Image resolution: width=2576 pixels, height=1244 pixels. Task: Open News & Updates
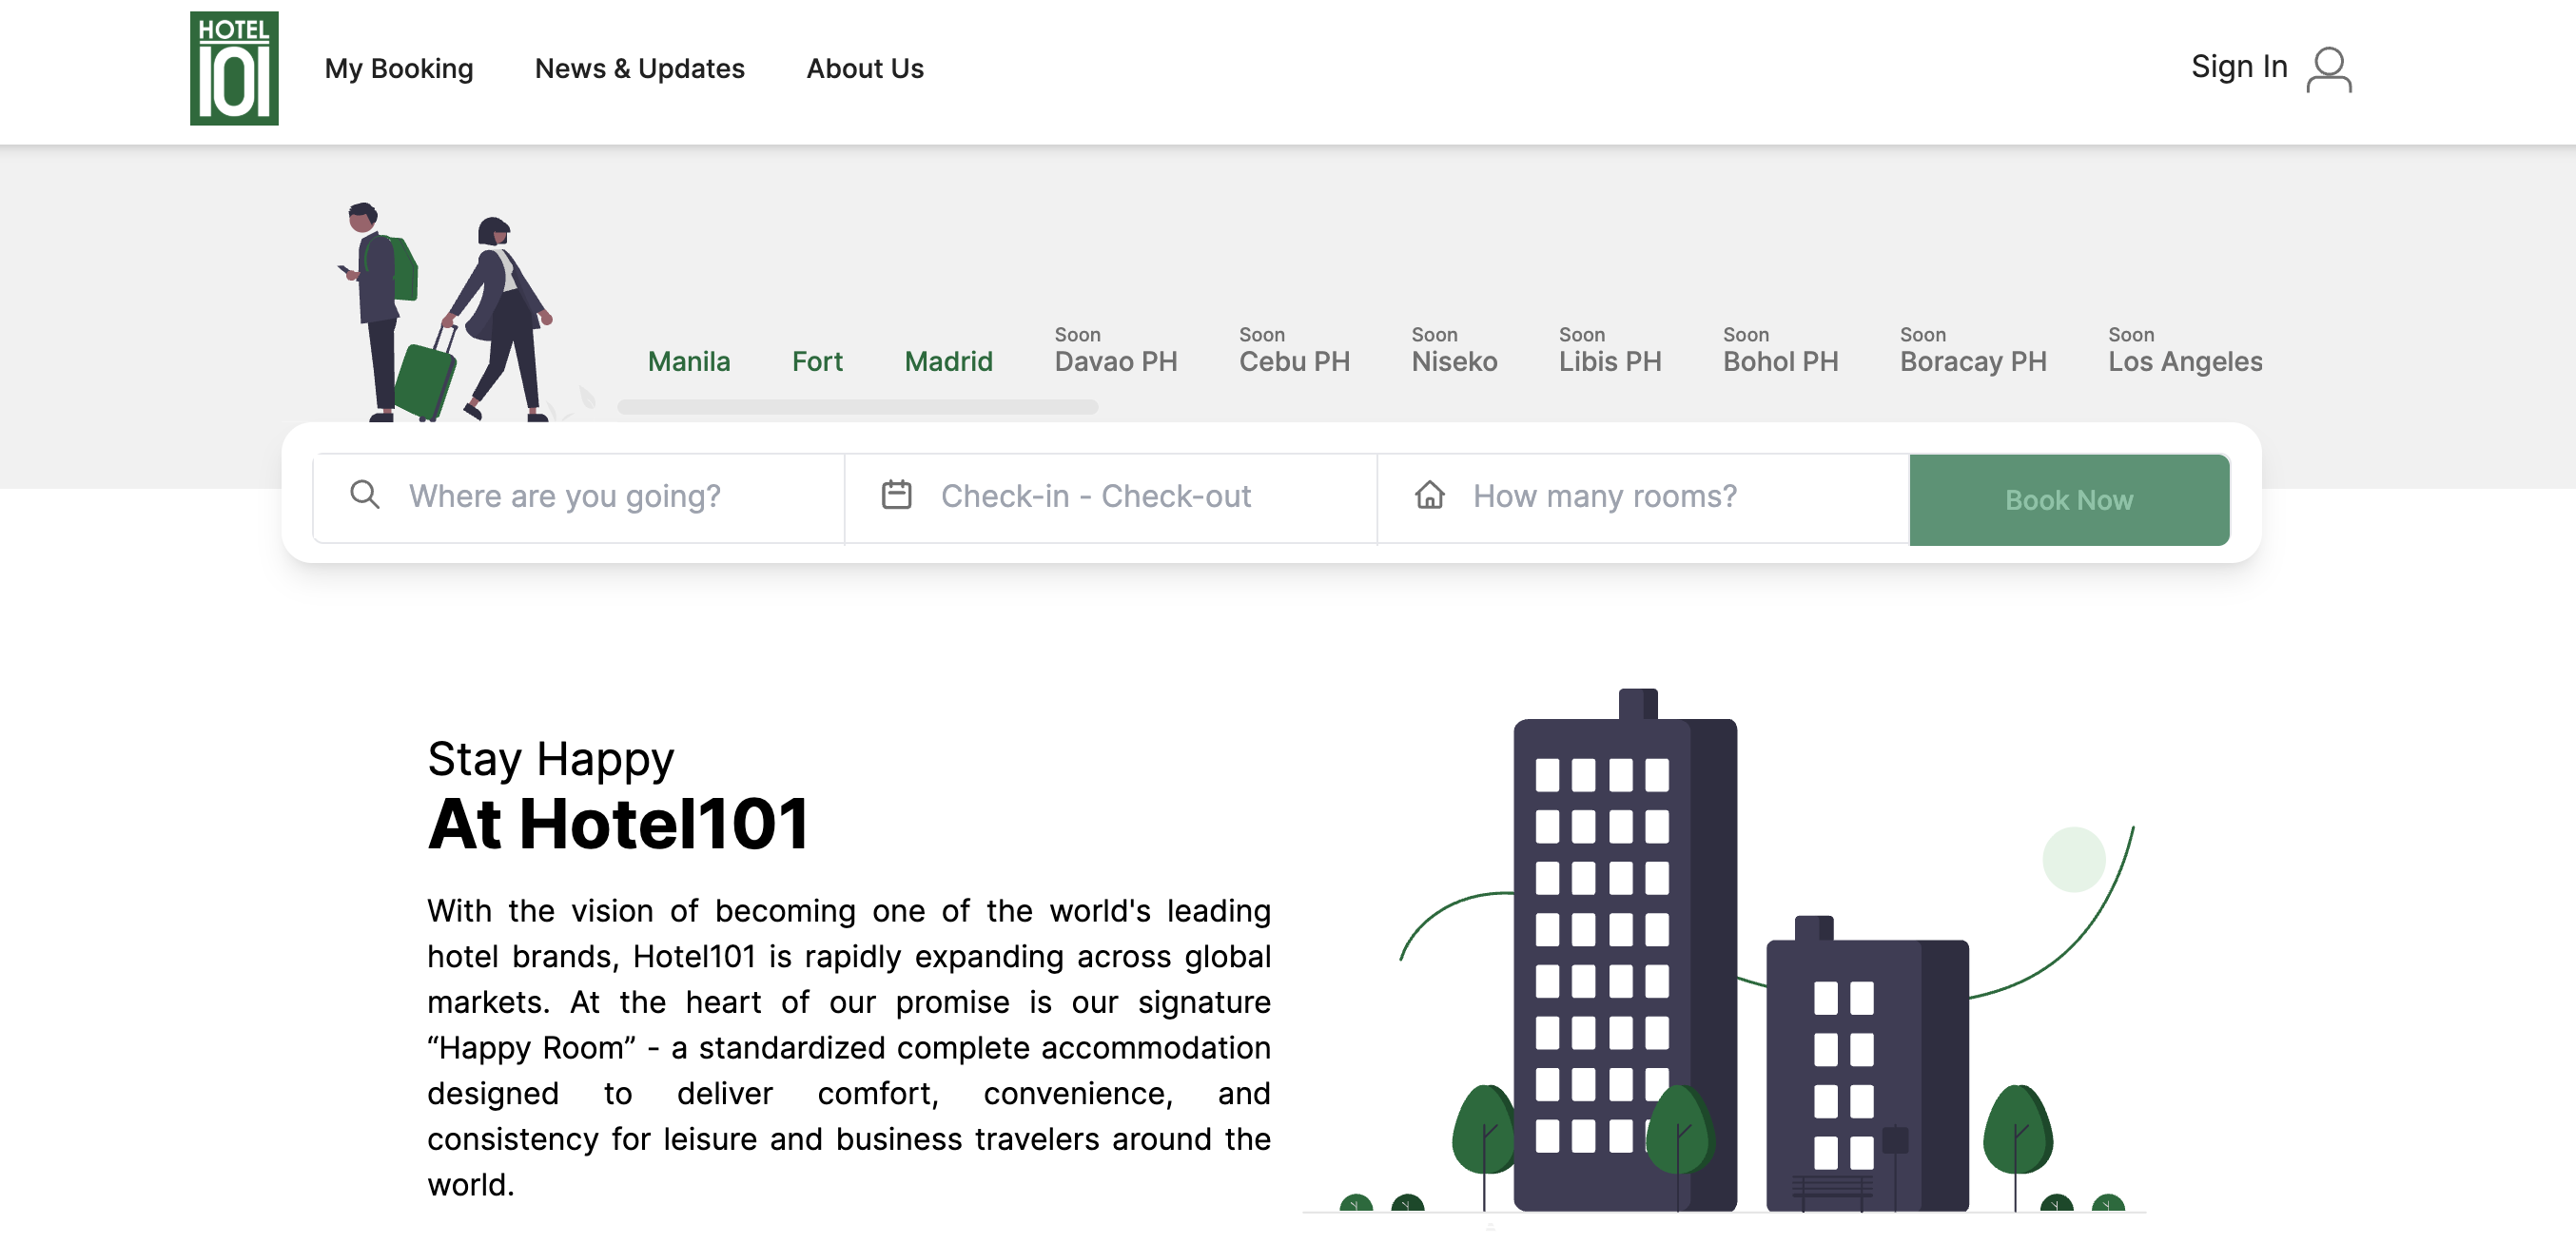pos(640,68)
